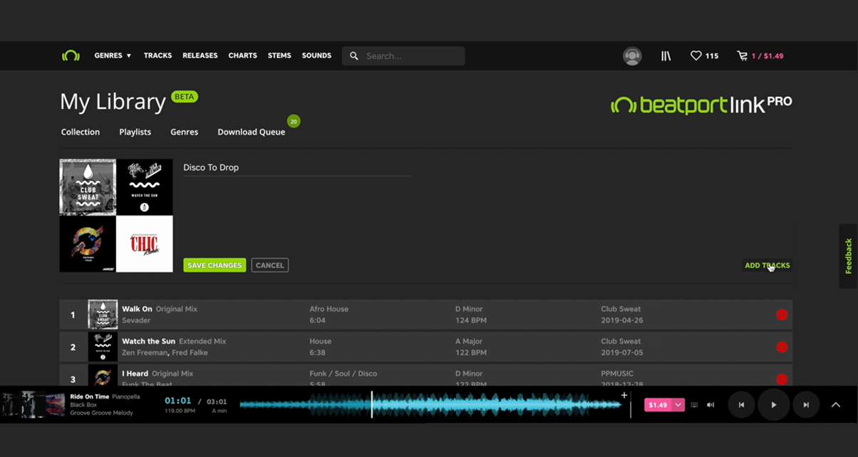The image size is (858, 457).
Task: Click Afro House genre text
Action: click(329, 309)
